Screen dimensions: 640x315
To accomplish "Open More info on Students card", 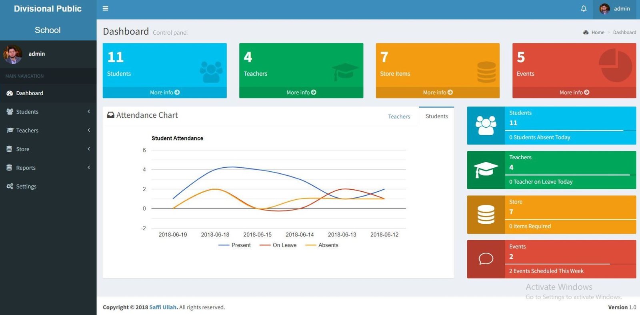I will (164, 92).
